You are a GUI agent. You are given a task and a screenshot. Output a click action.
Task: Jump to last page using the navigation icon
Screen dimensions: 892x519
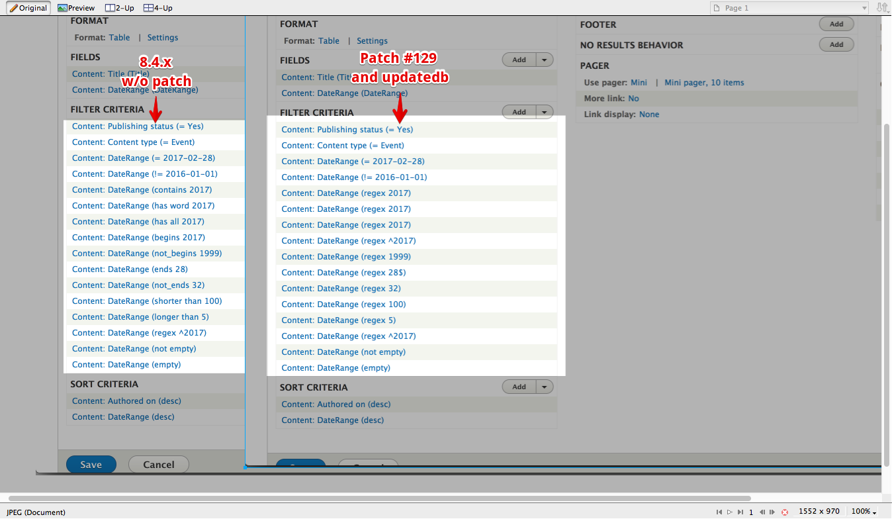(x=740, y=512)
